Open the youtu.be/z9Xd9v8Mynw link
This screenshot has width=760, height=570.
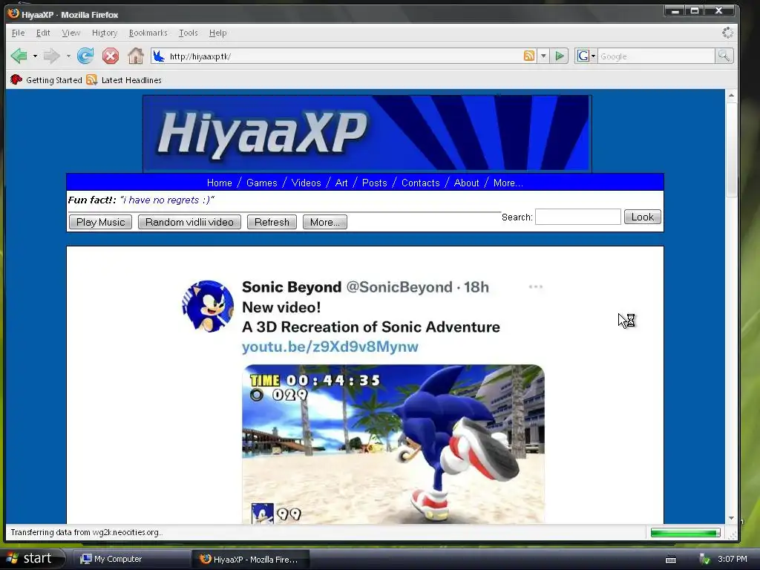click(x=330, y=347)
